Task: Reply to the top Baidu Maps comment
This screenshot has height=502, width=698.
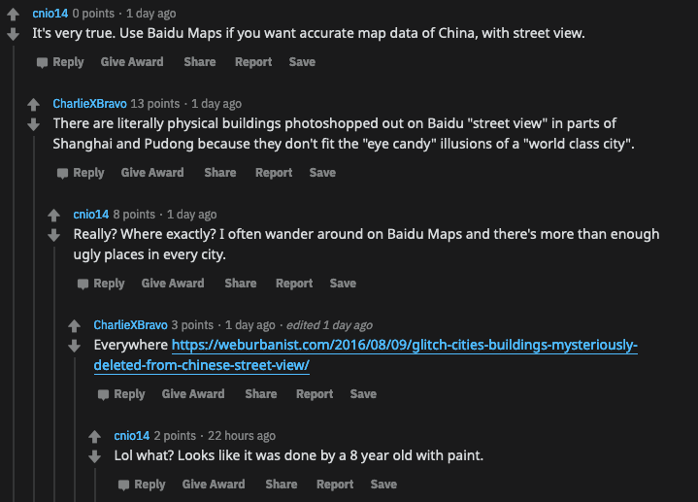Action: click(x=60, y=62)
